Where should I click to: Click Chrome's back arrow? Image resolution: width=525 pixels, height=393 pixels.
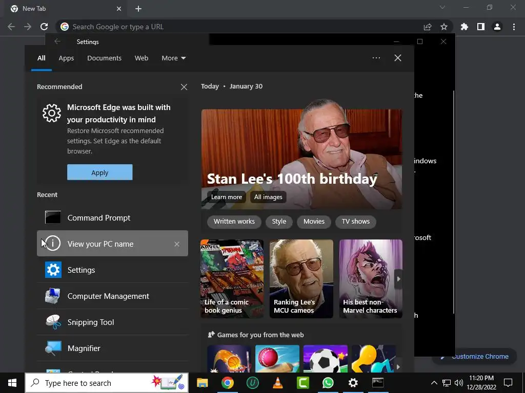click(x=11, y=27)
